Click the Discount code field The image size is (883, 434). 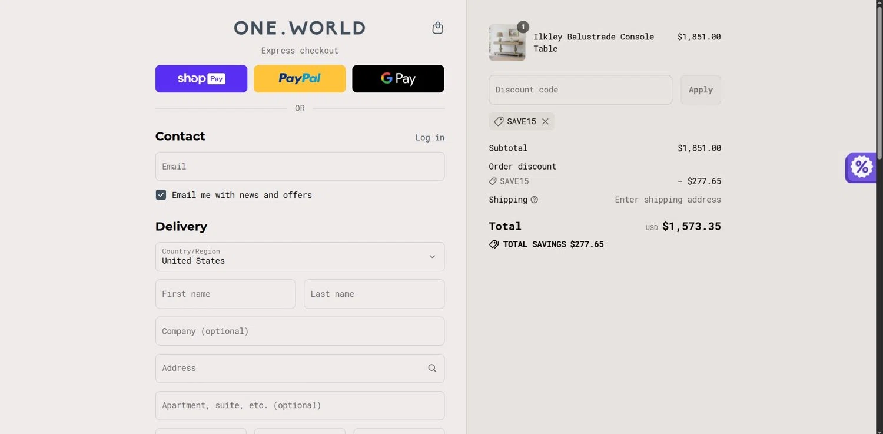click(580, 90)
